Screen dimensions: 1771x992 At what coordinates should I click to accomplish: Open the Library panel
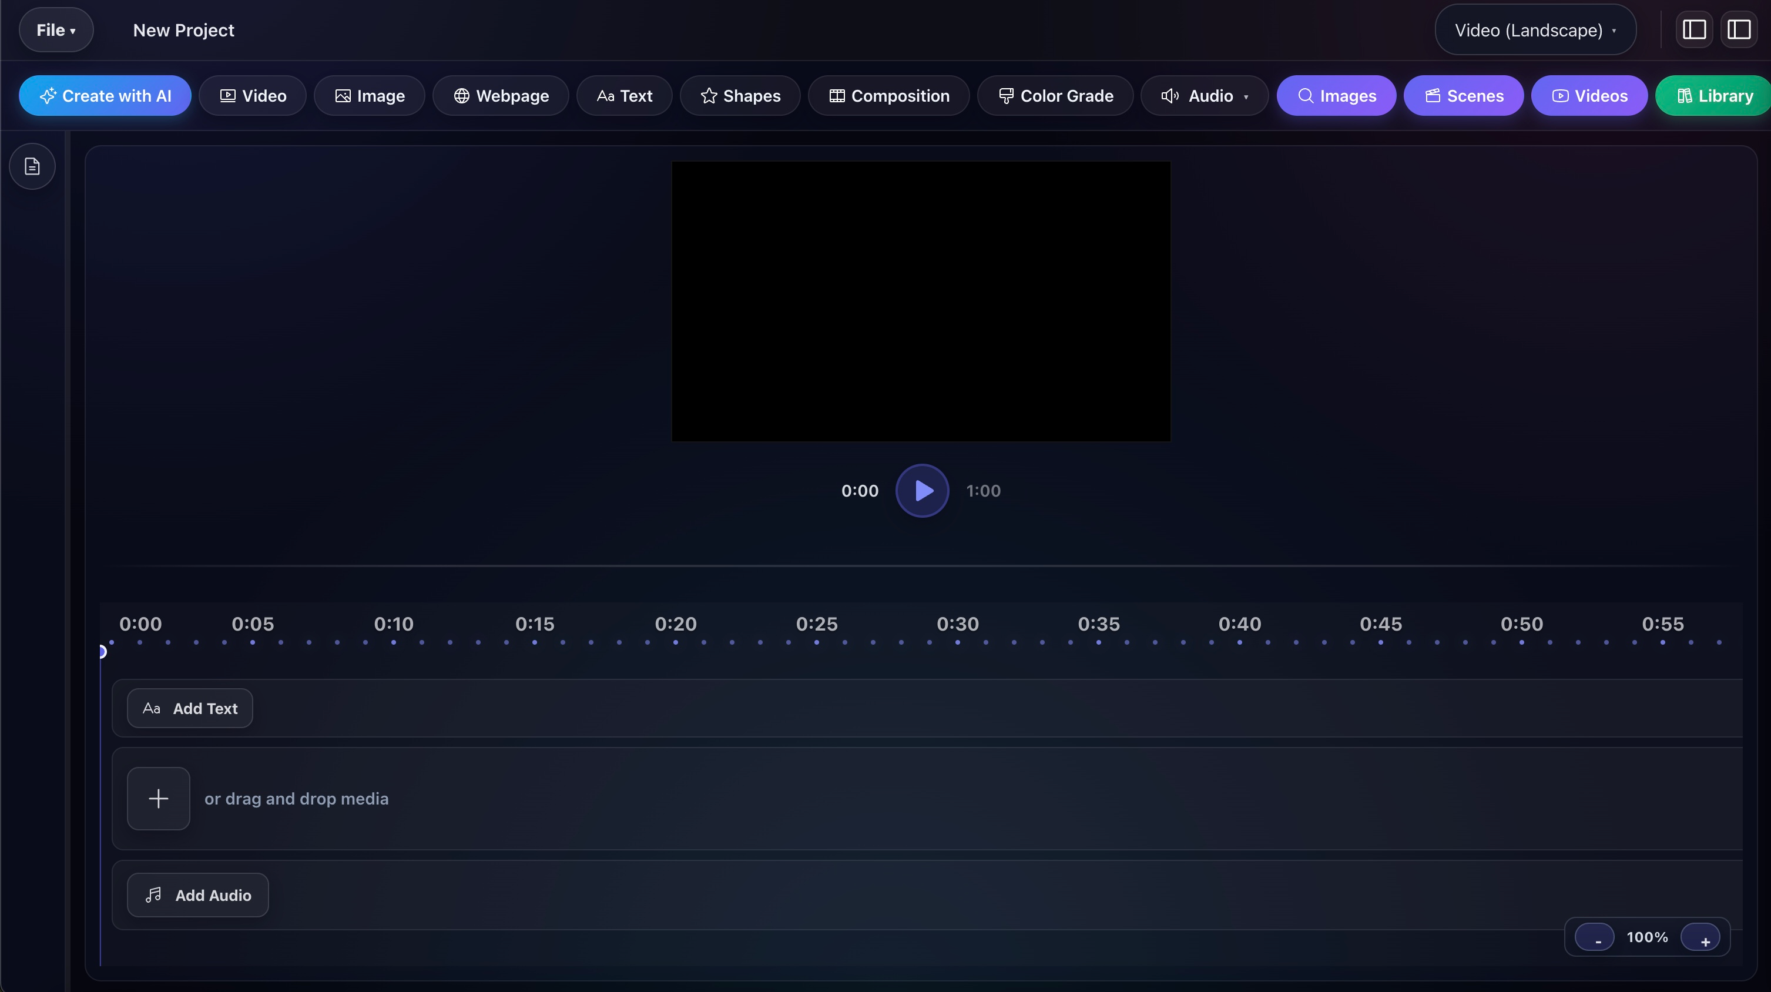click(x=1712, y=96)
